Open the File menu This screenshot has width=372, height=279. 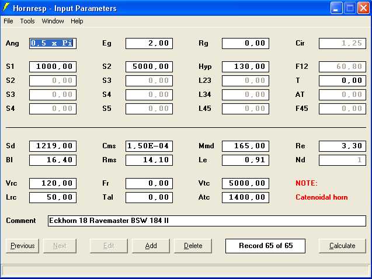click(x=8, y=21)
